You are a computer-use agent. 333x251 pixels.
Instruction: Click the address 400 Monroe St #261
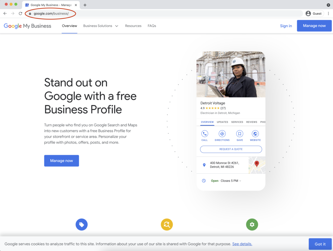(x=224, y=165)
